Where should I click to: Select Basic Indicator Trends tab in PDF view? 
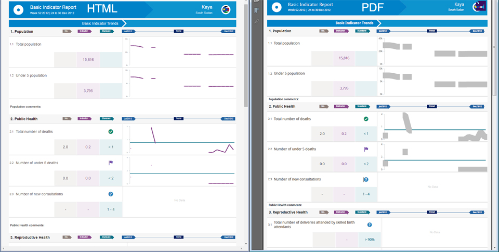point(354,23)
